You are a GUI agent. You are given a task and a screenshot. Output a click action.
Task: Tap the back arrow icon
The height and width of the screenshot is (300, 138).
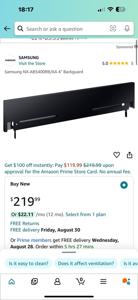7,29
